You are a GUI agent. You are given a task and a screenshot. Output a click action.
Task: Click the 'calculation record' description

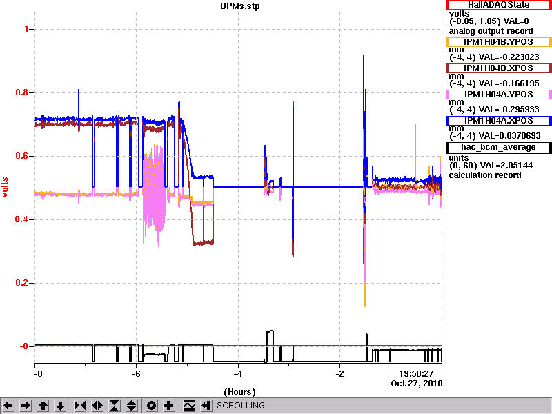point(485,175)
